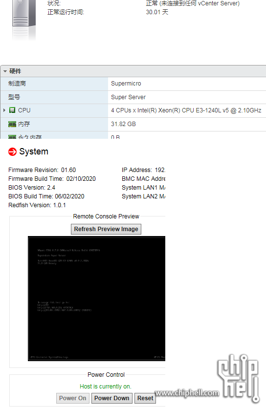Image resolution: width=266 pixels, height=410 pixels.
Task: Select the Firmware Build Time 02/10/2020 text
Action: (x=52, y=178)
